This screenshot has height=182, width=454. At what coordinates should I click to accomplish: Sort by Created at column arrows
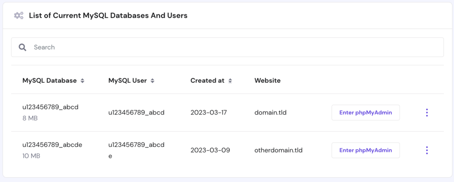click(230, 81)
